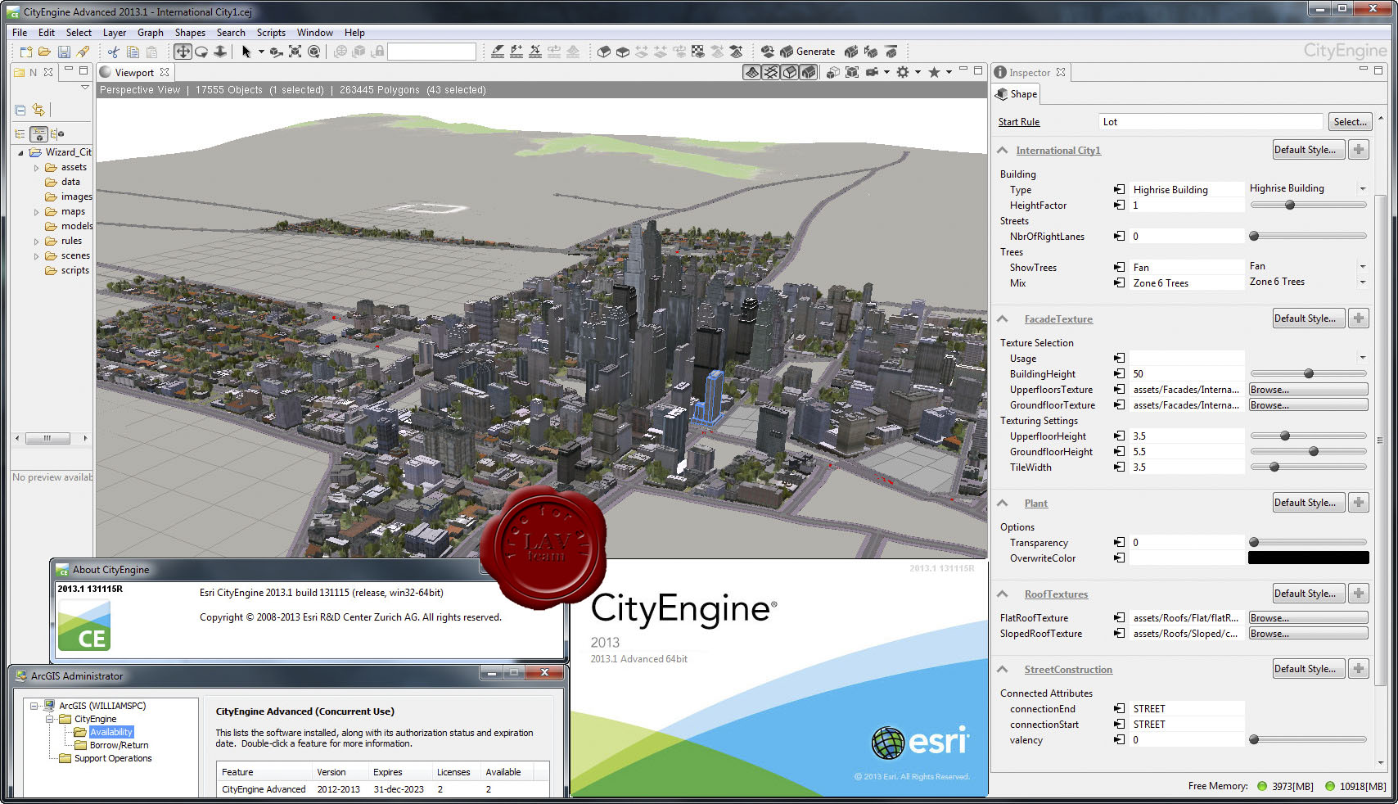1398x804 pixels.
Task: Collapse the Wizard_Cit project tree
Action: 20,152
